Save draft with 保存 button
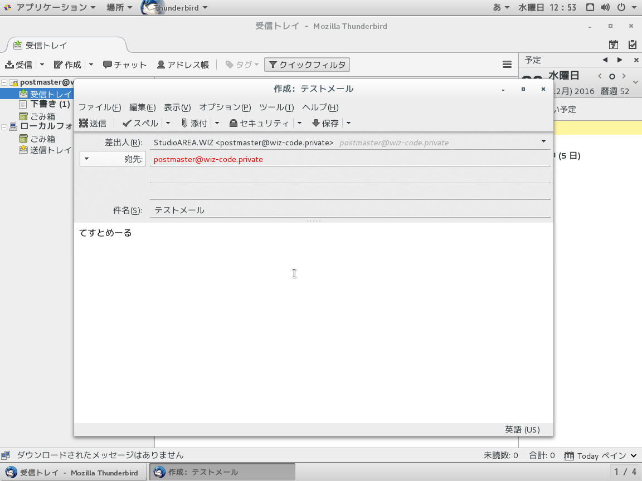The image size is (642, 481). [x=325, y=123]
